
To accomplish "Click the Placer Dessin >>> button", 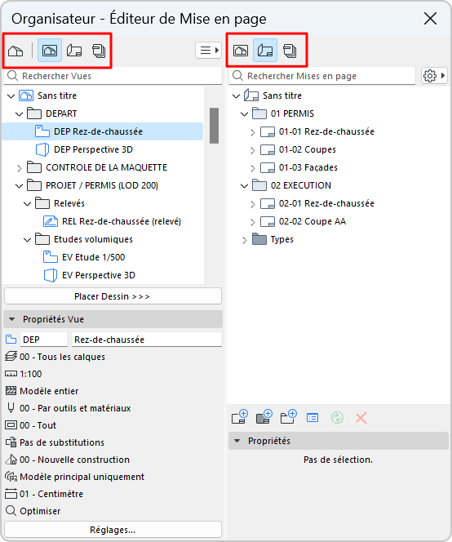I will pyautogui.click(x=113, y=296).
